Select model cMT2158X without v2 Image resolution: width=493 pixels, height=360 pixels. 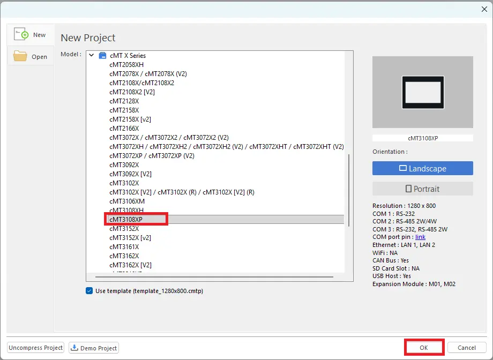click(x=124, y=110)
